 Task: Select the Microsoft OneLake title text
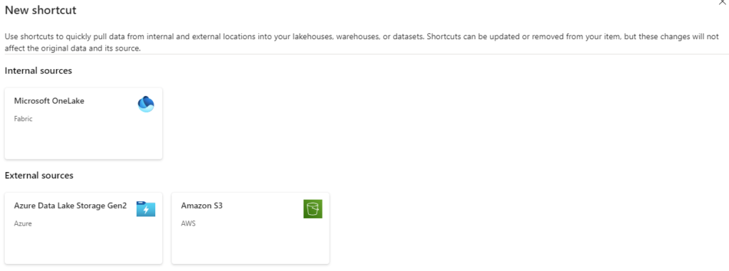point(49,101)
